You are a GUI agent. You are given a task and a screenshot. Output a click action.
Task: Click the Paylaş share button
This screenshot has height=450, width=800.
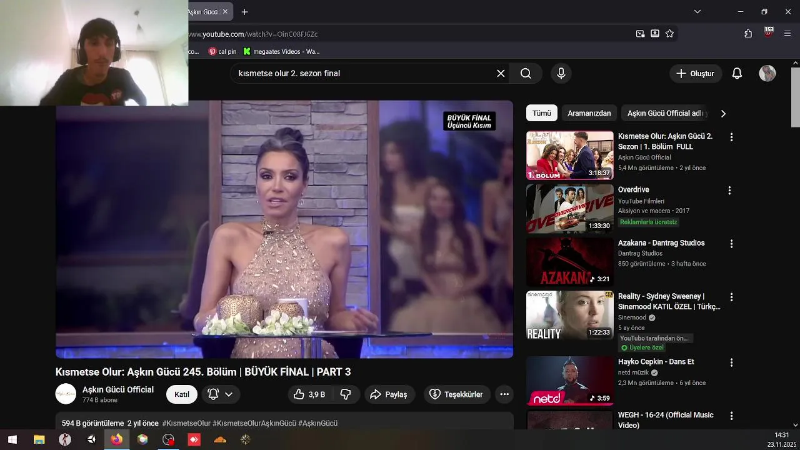pos(388,394)
